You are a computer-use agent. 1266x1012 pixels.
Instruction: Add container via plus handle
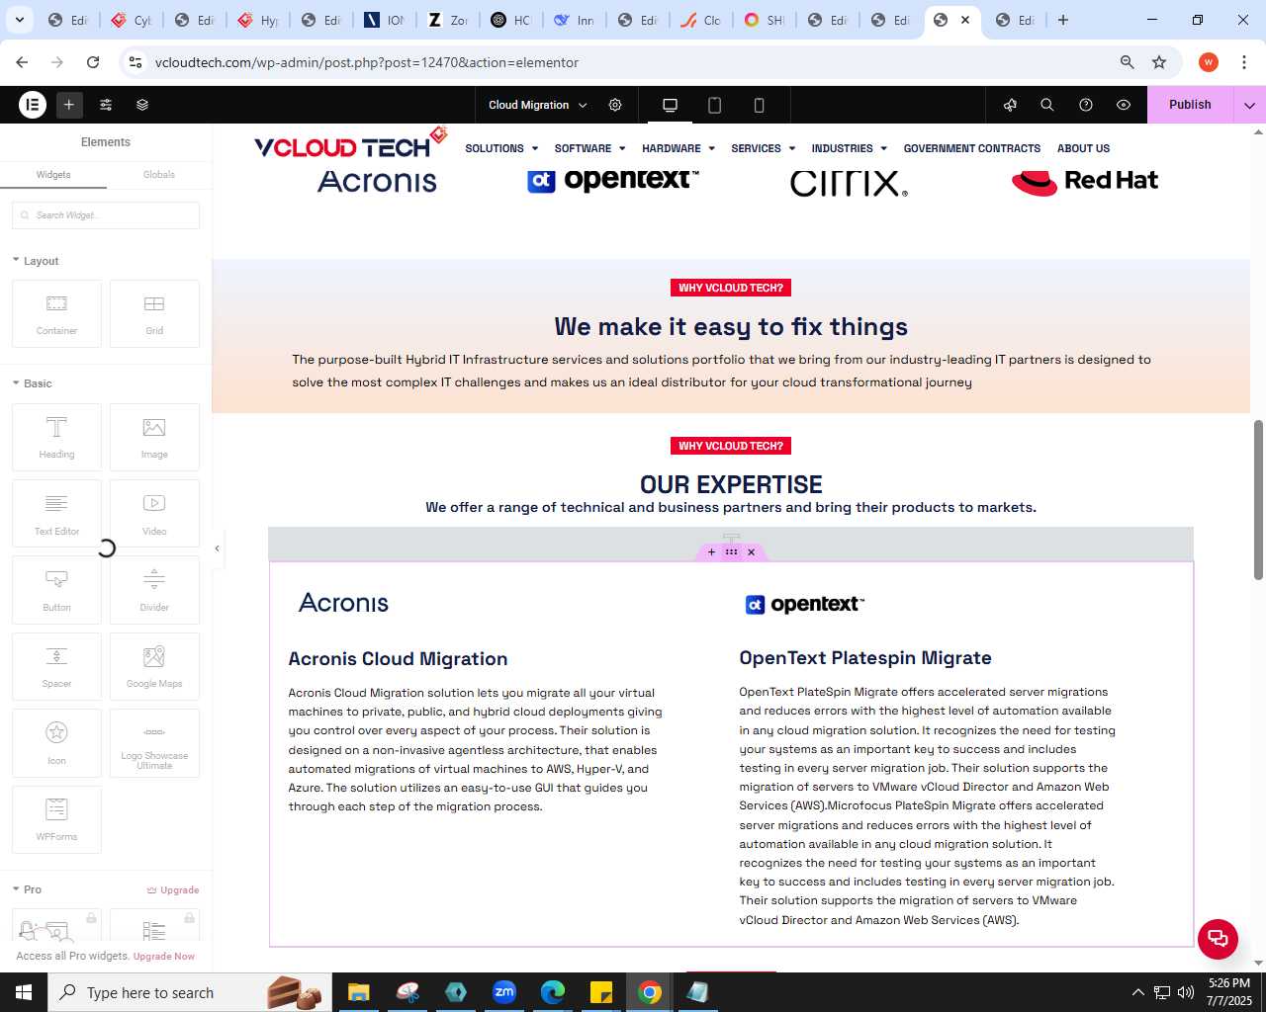tap(711, 552)
